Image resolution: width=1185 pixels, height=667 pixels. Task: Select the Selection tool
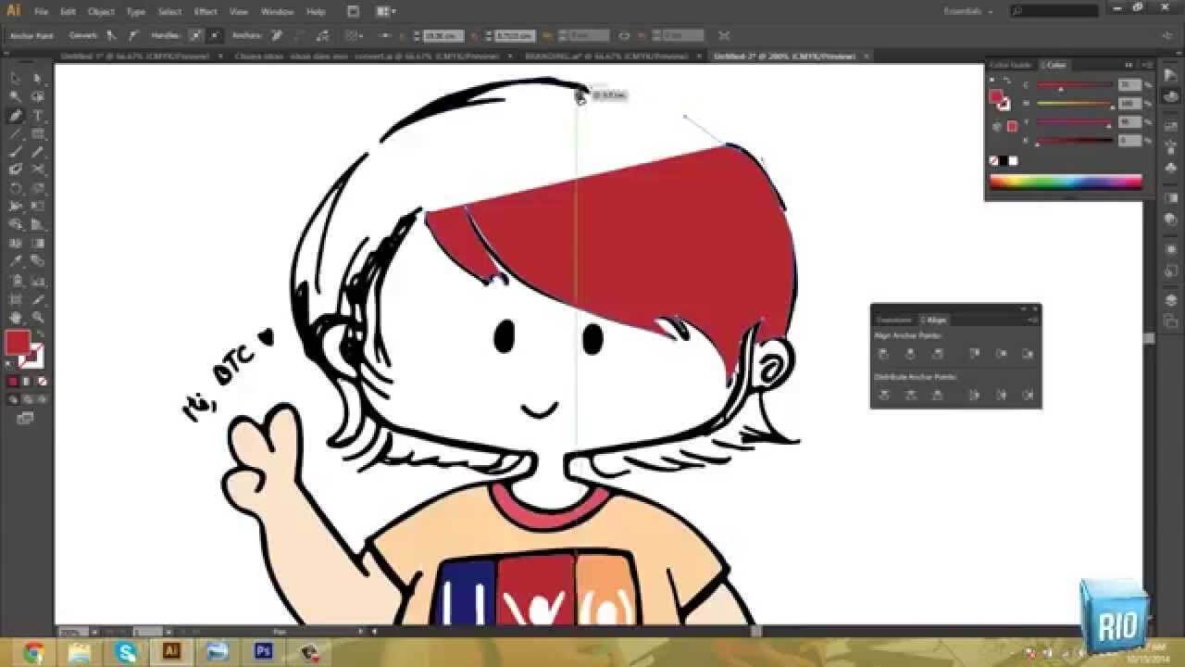pyautogui.click(x=16, y=79)
